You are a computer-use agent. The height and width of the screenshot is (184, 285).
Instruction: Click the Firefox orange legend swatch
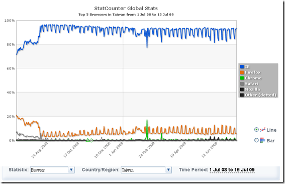click(x=242, y=72)
